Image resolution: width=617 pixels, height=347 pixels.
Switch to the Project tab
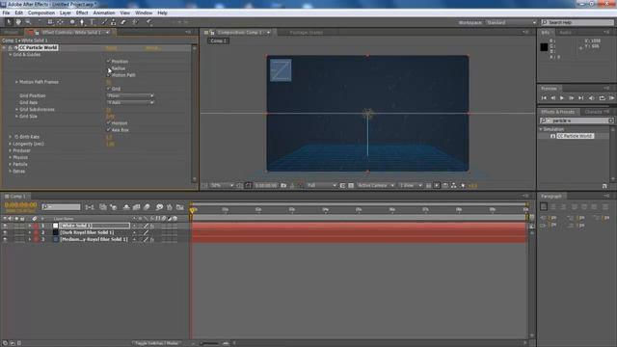click(x=12, y=33)
